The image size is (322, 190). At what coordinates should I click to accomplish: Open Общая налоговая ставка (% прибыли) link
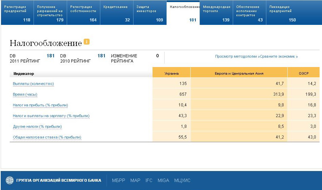pos(47,137)
